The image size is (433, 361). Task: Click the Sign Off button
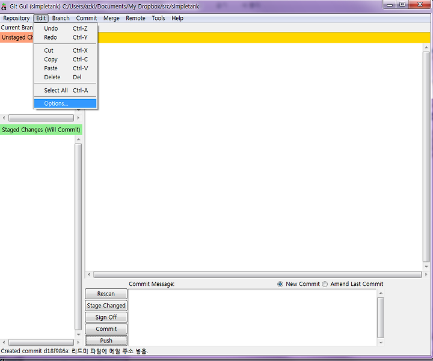point(106,317)
